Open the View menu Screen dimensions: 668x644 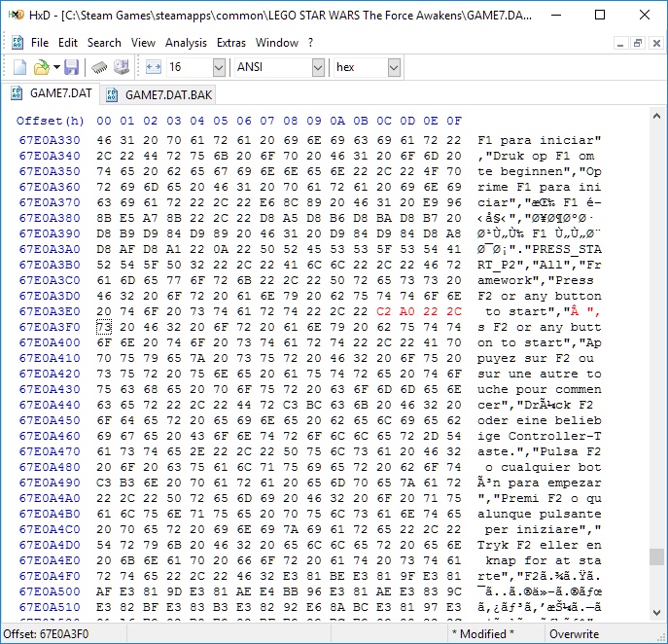pos(143,43)
